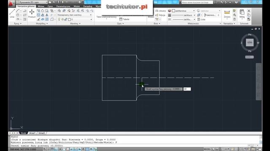Toggle the MODEL space status bar button

coord(207,149)
